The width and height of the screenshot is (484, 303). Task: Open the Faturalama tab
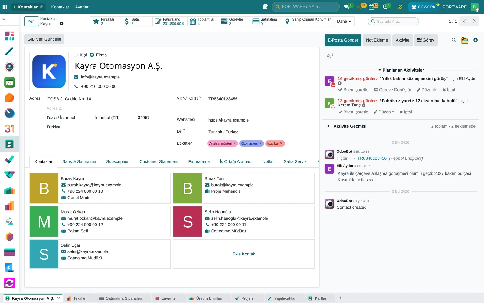pyautogui.click(x=199, y=161)
